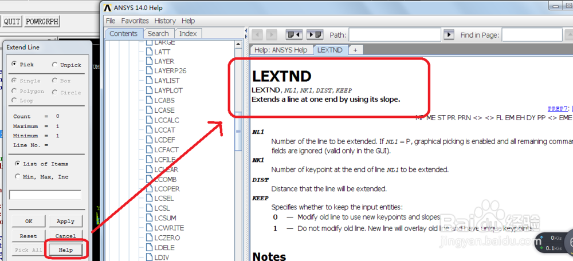
Task: Open the LCASE command topic
Action: pyautogui.click(x=164, y=110)
